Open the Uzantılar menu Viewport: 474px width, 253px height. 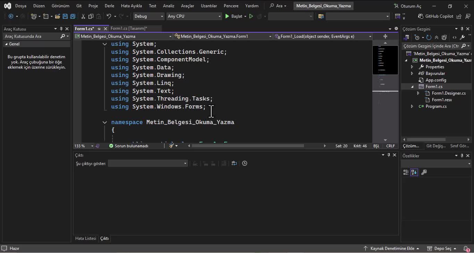(209, 6)
